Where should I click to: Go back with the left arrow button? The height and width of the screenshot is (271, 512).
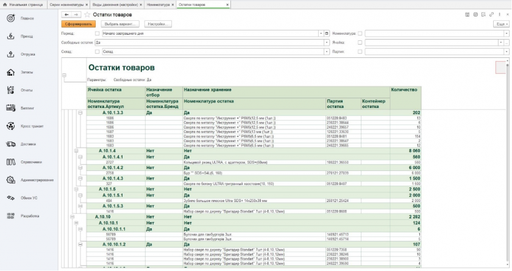coord(66,15)
